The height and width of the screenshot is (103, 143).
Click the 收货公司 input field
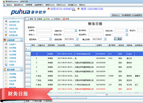point(70,34)
